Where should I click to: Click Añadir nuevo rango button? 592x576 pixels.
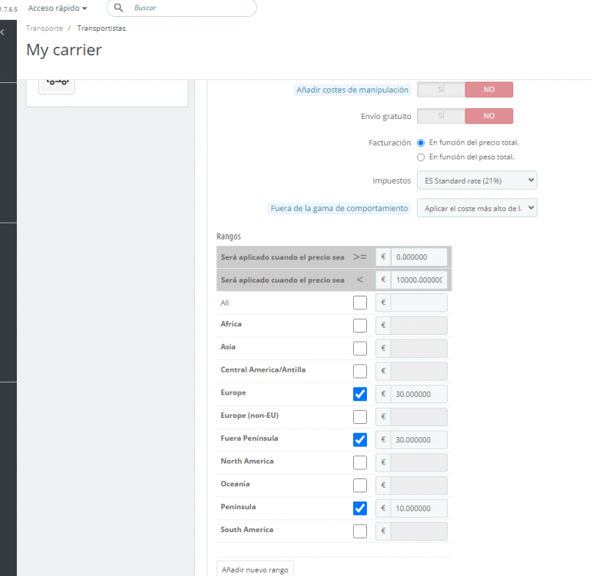click(x=255, y=569)
